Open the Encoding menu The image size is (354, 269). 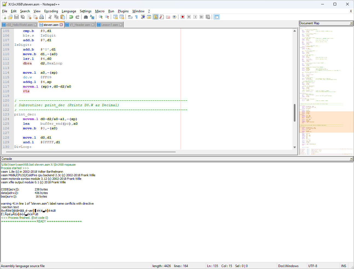click(x=51, y=11)
